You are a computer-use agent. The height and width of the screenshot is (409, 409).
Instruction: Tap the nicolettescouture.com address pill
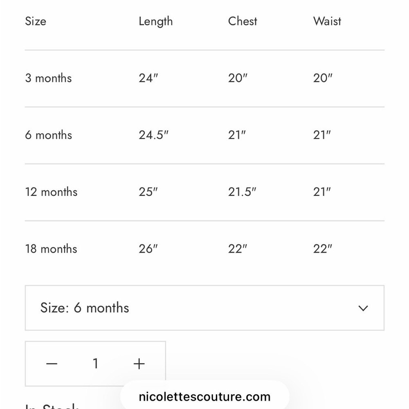coord(204,396)
